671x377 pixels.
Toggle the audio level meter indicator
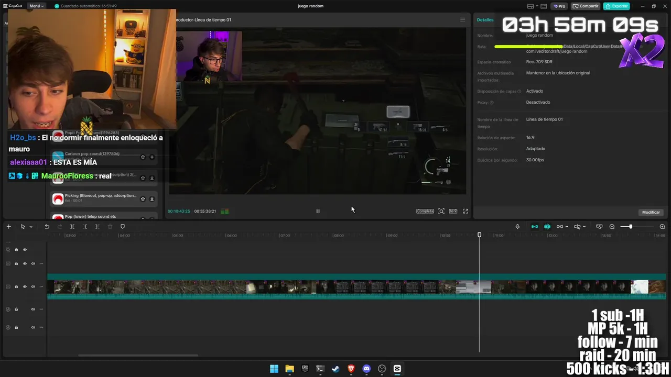(225, 211)
